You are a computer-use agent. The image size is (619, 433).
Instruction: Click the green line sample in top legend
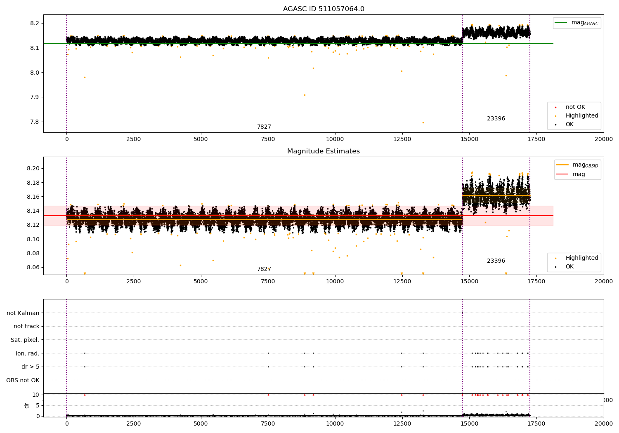(x=561, y=23)
